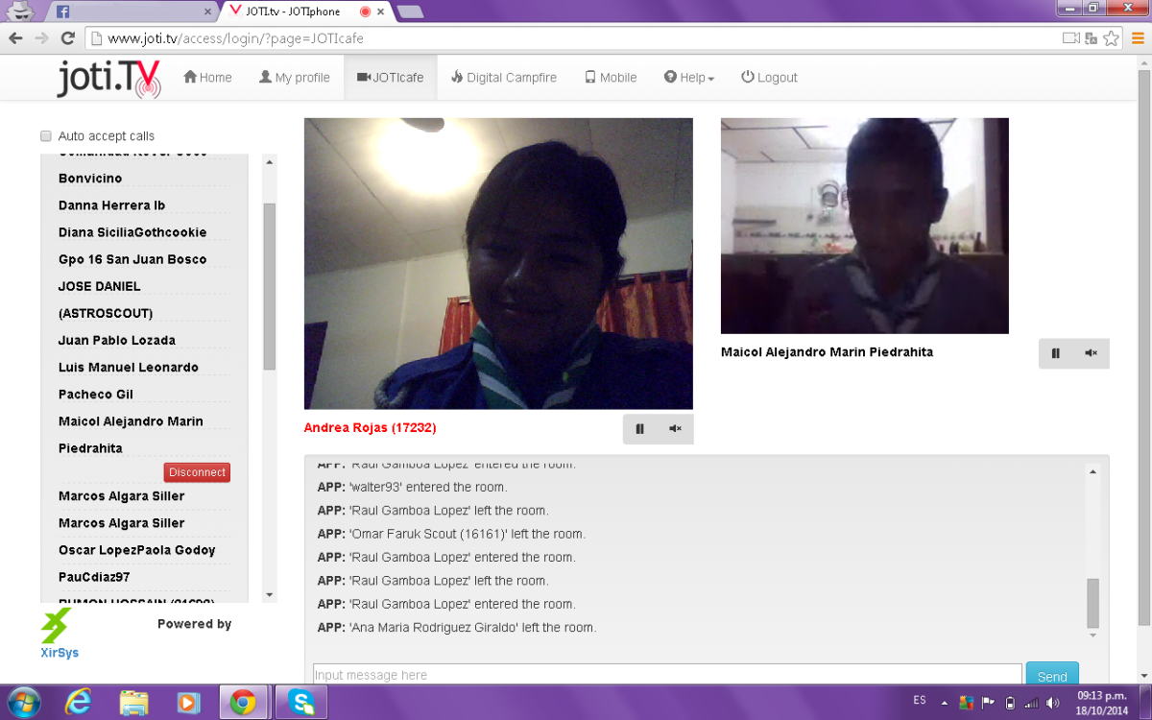This screenshot has width=1152, height=720.
Task: Expand the Help dropdown menu
Action: pyautogui.click(x=688, y=78)
